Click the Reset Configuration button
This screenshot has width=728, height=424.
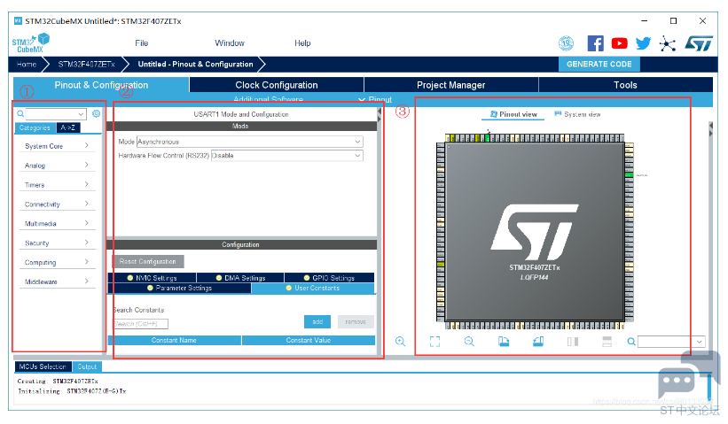coord(149,262)
